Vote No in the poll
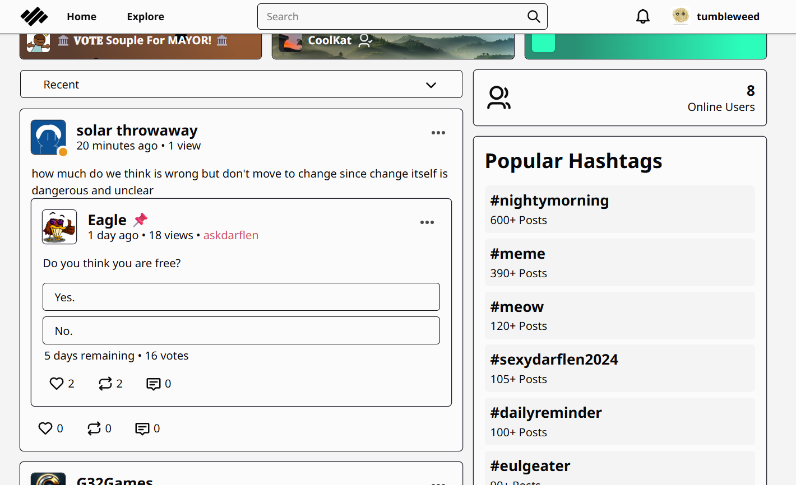 tap(241, 330)
